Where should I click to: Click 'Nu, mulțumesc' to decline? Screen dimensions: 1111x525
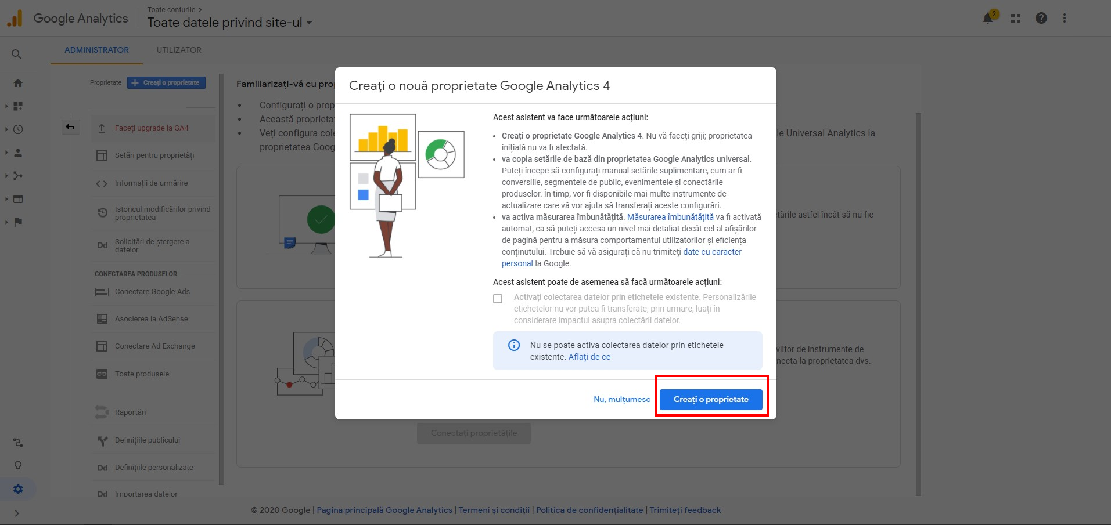pos(621,399)
